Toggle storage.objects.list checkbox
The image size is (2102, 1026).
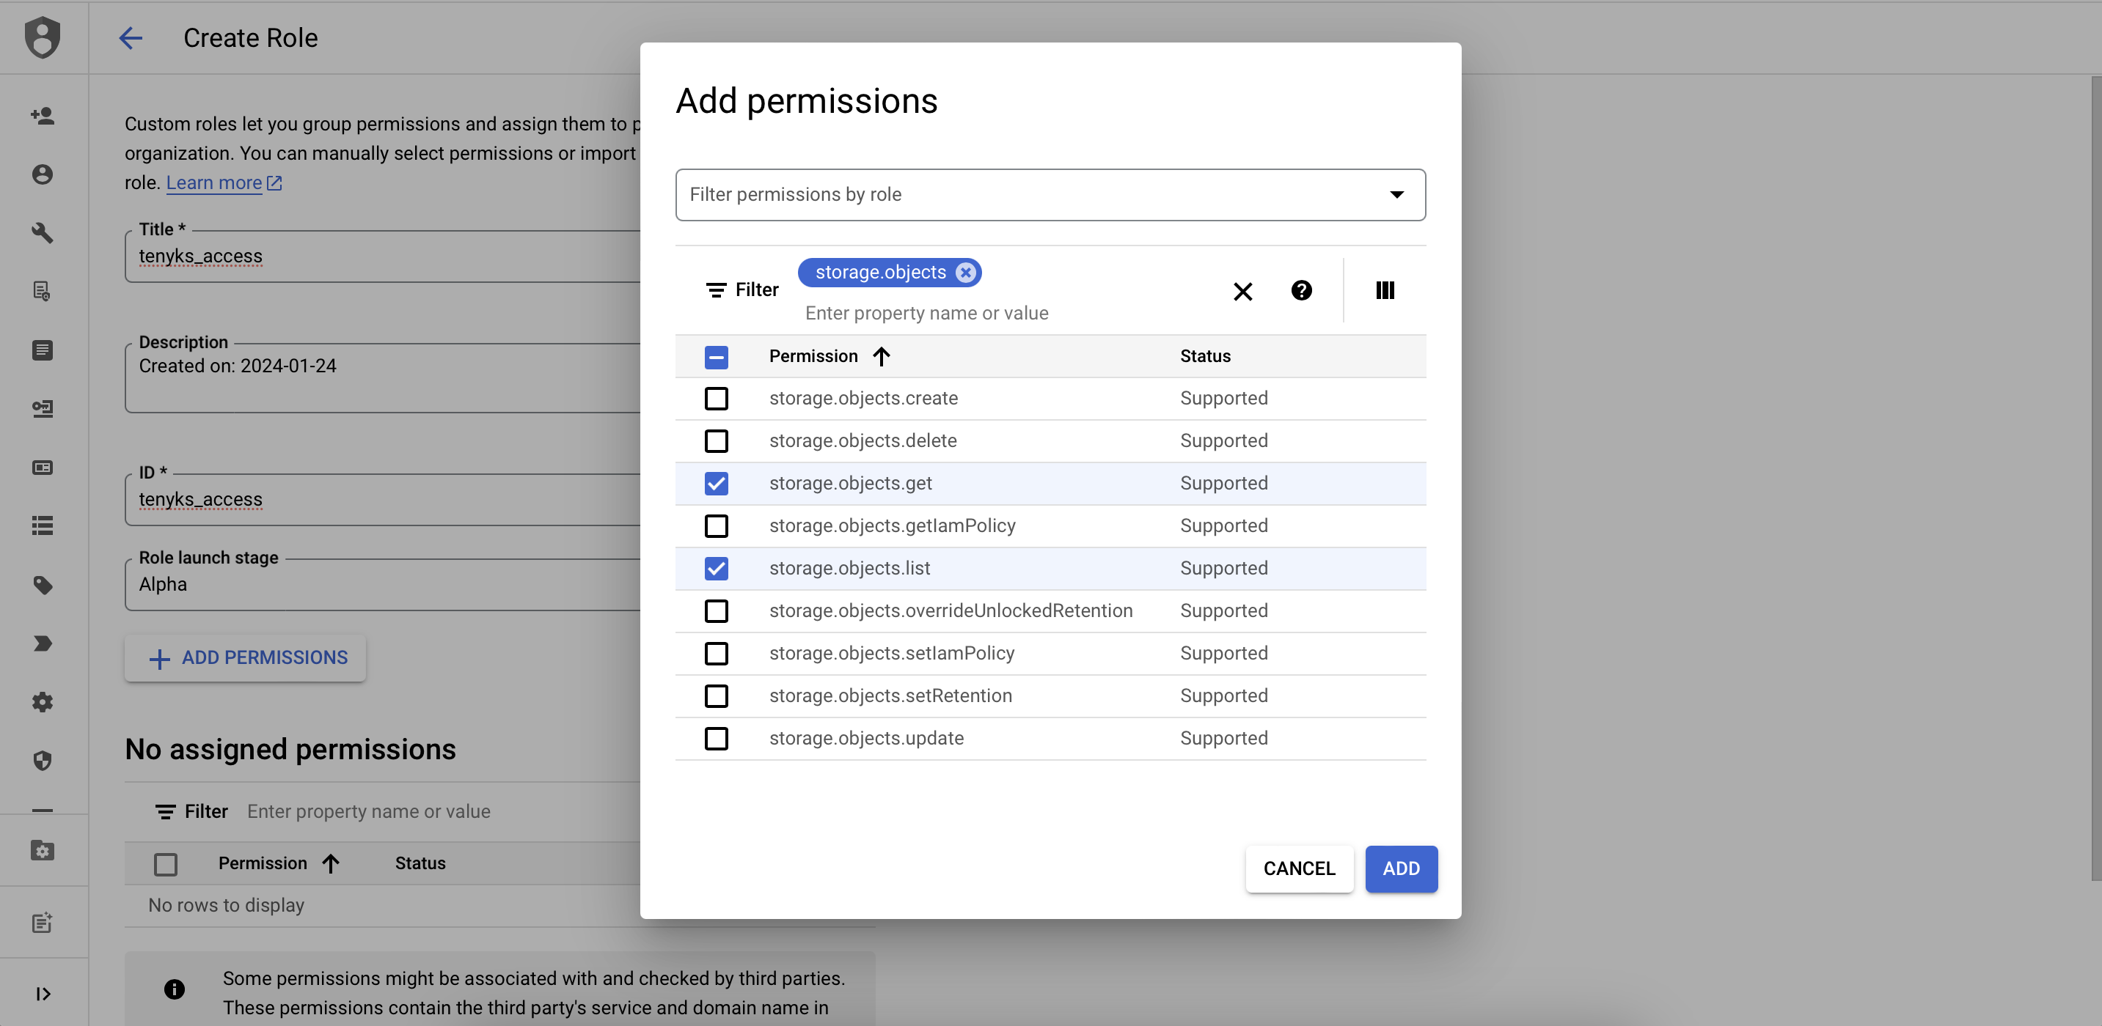[714, 568]
